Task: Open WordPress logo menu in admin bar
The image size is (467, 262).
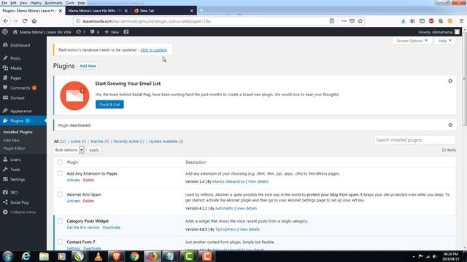Action: (5, 32)
